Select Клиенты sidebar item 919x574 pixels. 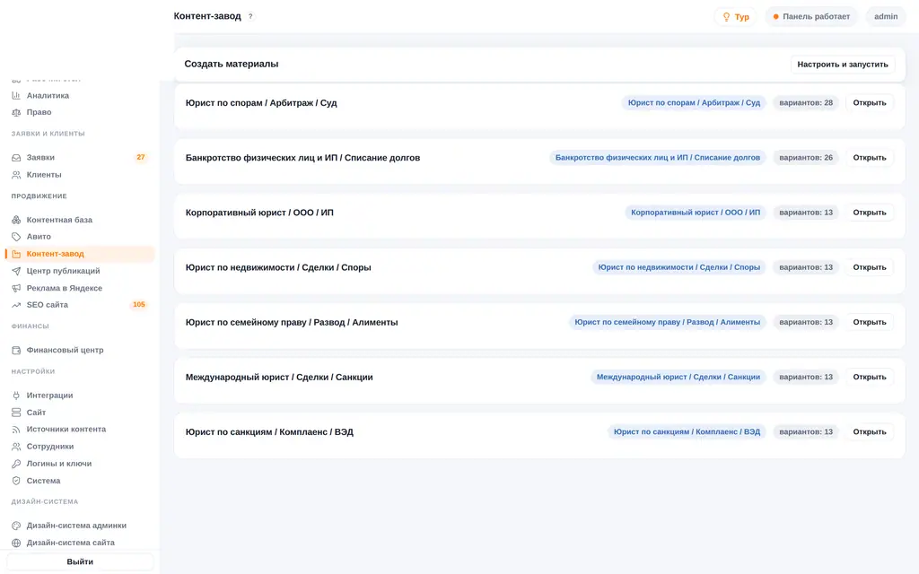[80, 175]
